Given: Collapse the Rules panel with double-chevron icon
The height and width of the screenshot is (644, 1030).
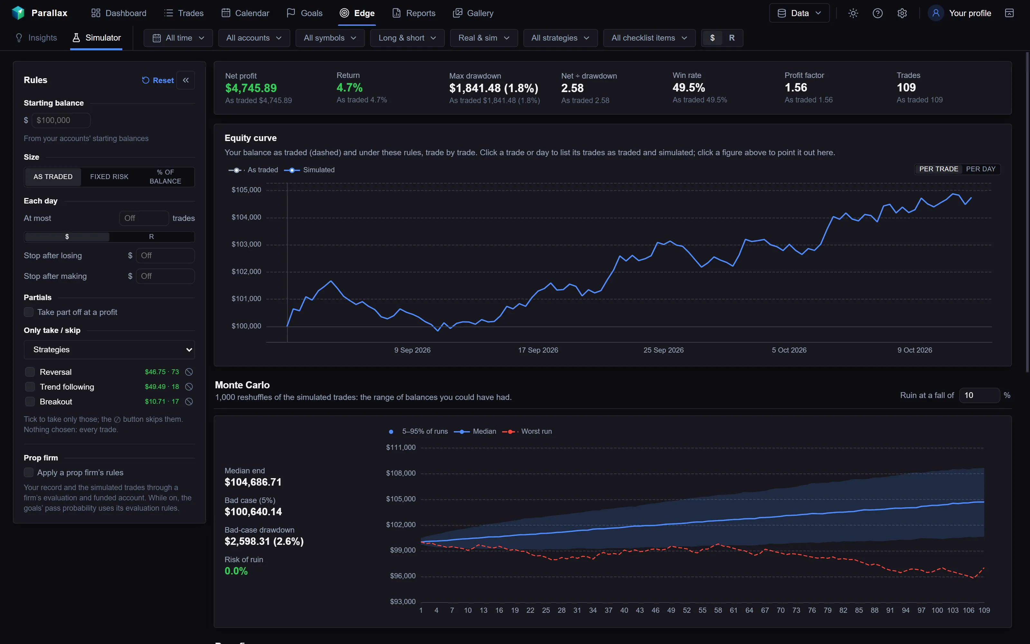Looking at the screenshot, I should click(x=186, y=80).
